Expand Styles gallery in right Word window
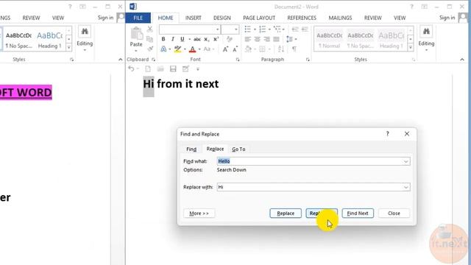This screenshot has width=471, height=265. [x=411, y=47]
